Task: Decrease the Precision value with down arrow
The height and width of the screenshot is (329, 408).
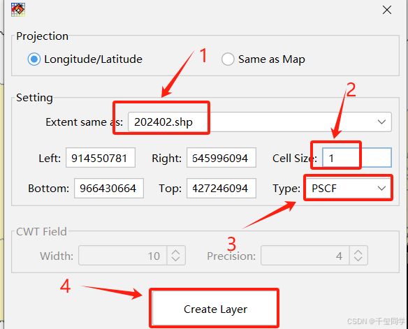Action: [358, 260]
